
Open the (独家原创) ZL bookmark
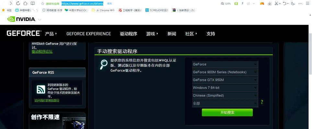(x=184, y=10)
